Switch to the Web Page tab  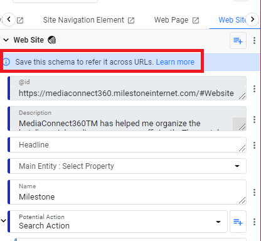coord(171,20)
